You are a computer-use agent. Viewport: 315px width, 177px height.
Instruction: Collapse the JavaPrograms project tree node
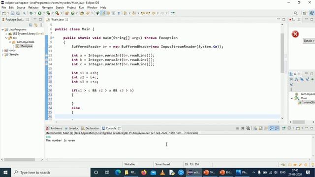tap(2, 29)
